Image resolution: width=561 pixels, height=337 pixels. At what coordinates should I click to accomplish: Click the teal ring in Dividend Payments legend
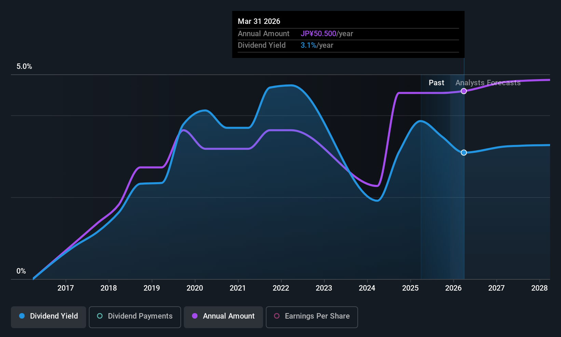[100, 316]
